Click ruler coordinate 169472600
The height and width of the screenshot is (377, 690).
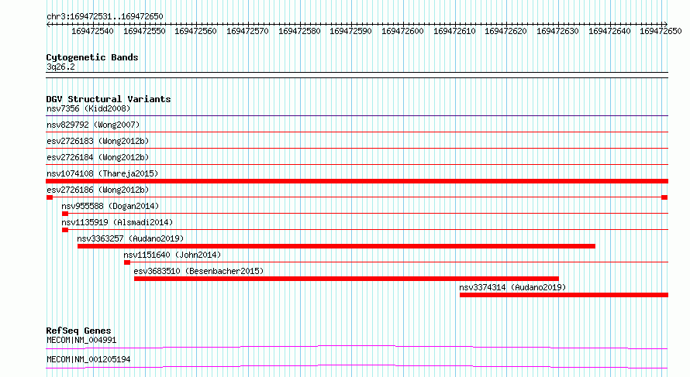tap(402, 31)
